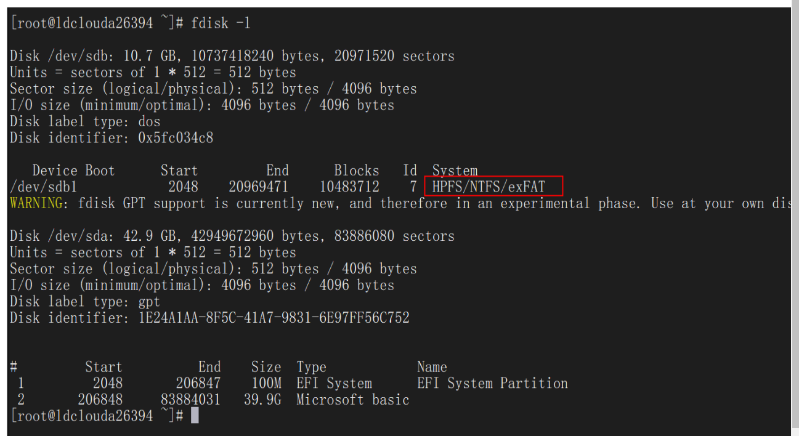Click the End sector value 20969471

pyautogui.click(x=258, y=187)
